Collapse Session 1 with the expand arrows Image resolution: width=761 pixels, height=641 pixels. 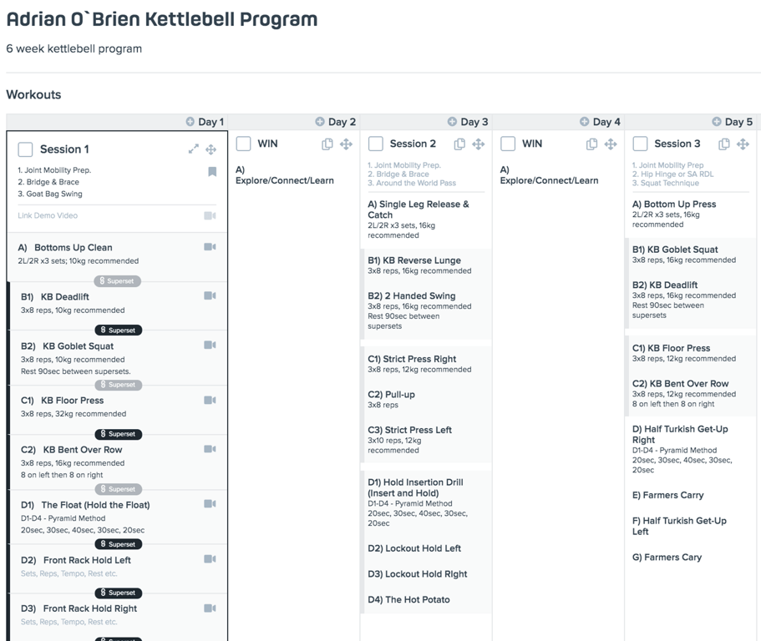[194, 149]
